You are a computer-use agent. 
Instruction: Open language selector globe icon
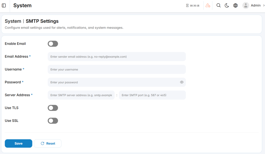pos(235,6)
